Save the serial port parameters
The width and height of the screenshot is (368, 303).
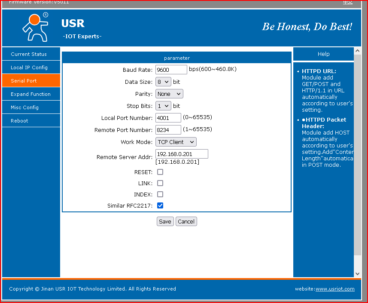[x=165, y=221]
